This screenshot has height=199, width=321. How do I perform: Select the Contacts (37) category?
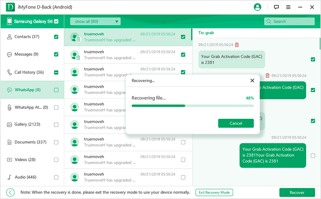pos(33,37)
